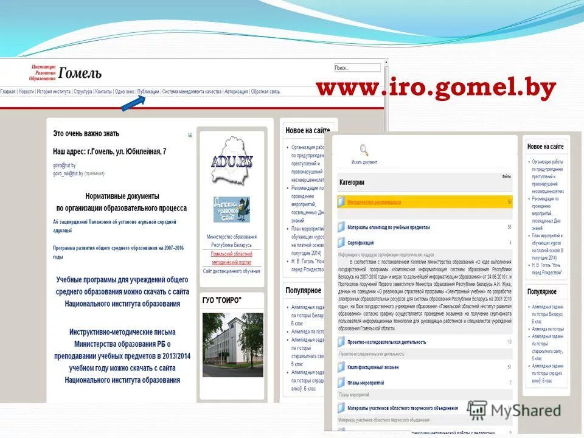The width and height of the screenshot is (584, 438).
Task: Open the Структура menu item
Action: [83, 91]
